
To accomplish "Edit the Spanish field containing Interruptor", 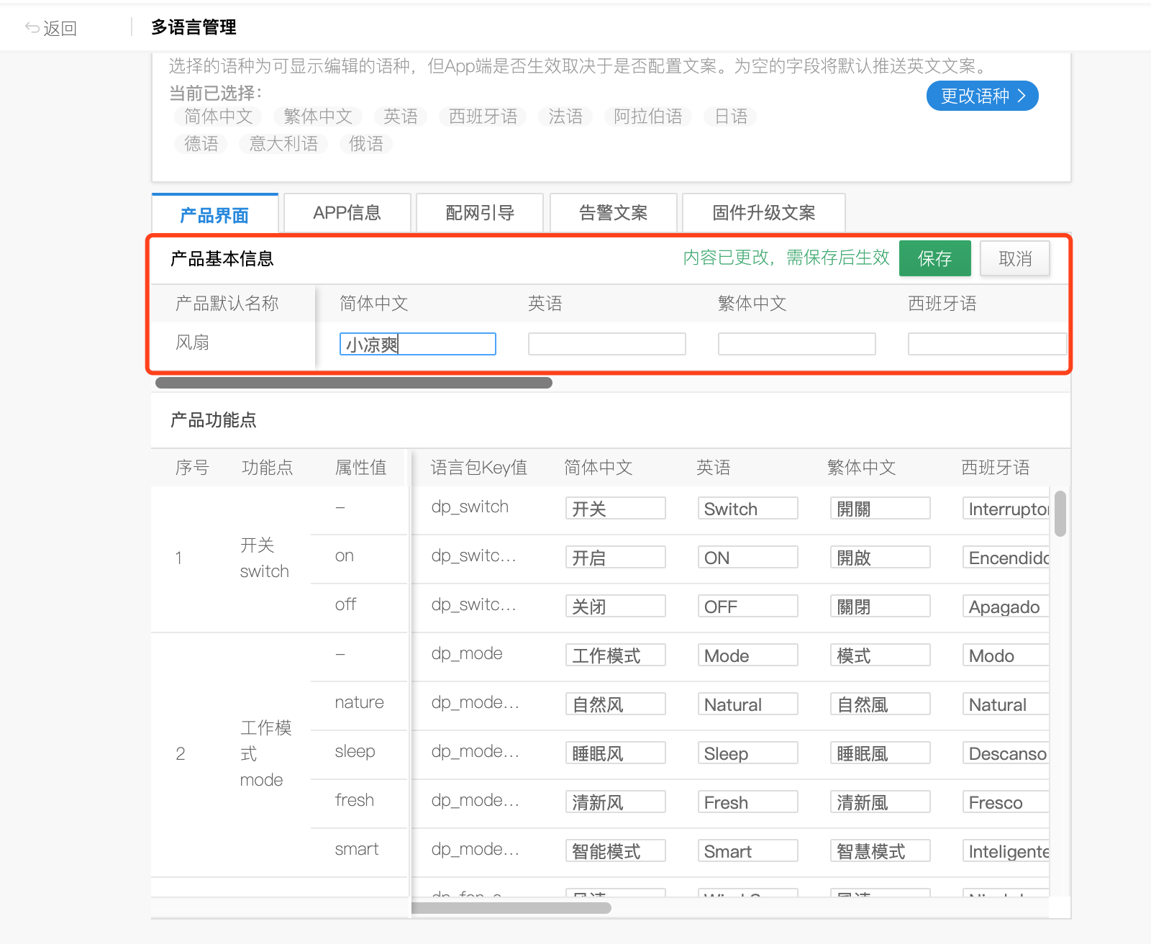I will point(1006,508).
